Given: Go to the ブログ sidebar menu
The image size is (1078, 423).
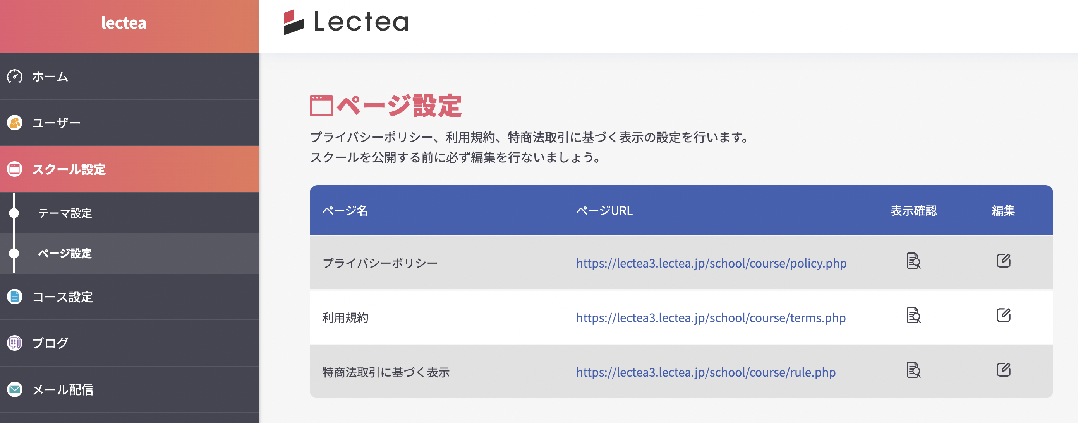Looking at the screenshot, I should click(50, 343).
